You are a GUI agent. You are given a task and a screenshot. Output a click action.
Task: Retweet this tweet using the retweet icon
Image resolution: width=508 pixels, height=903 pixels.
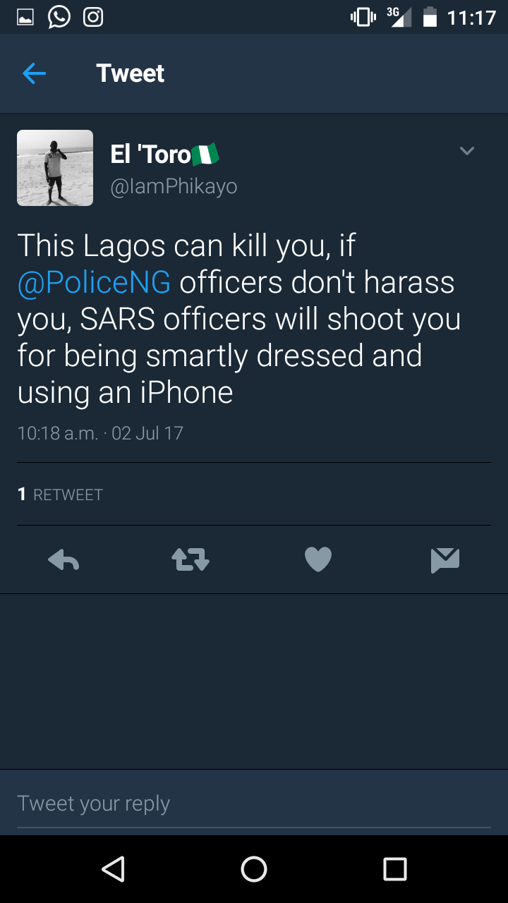190,560
